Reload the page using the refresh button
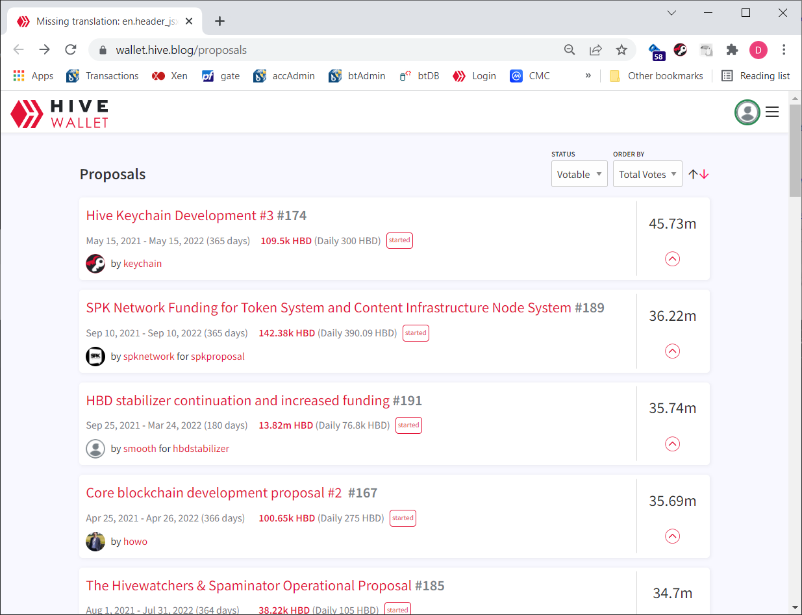The width and height of the screenshot is (802, 615). coord(71,50)
